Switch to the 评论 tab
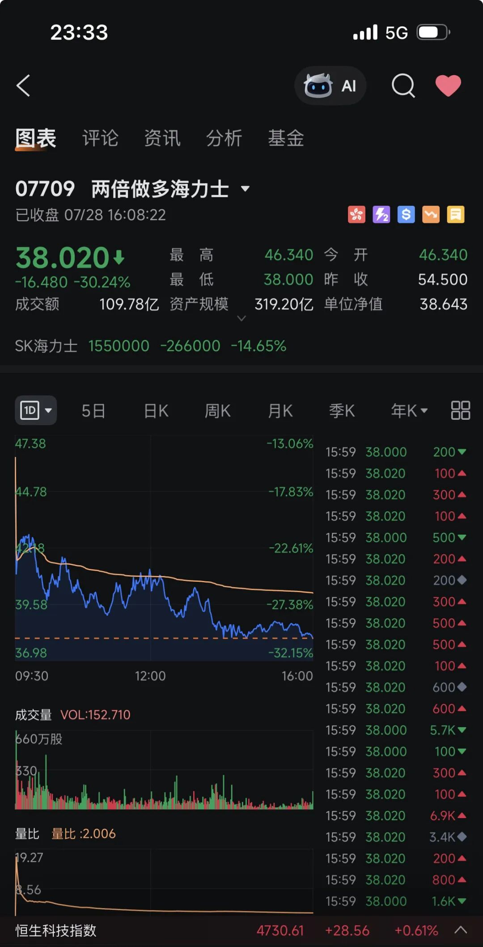Screen dimensions: 483x947 coord(100,138)
